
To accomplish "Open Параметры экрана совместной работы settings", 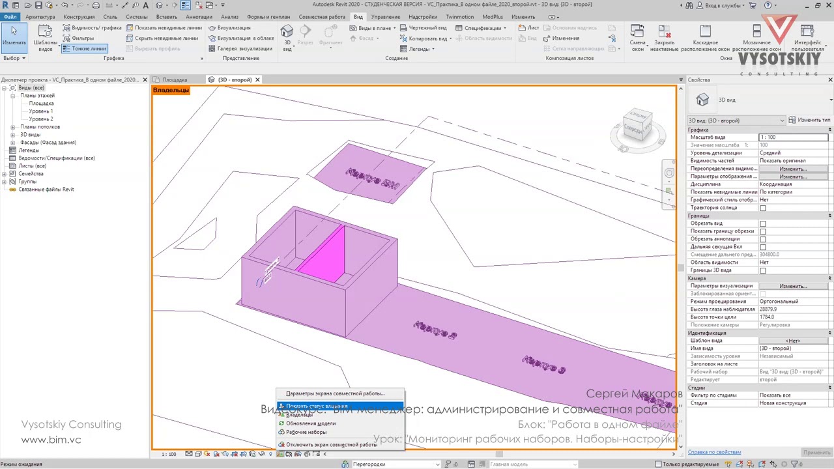I will pyautogui.click(x=340, y=393).
